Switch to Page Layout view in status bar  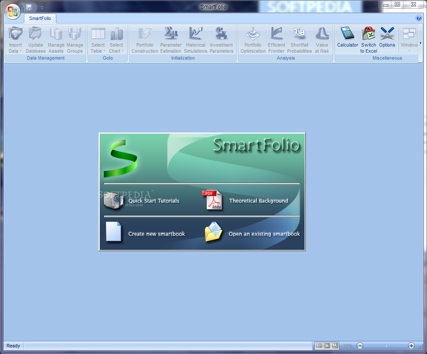327,346
